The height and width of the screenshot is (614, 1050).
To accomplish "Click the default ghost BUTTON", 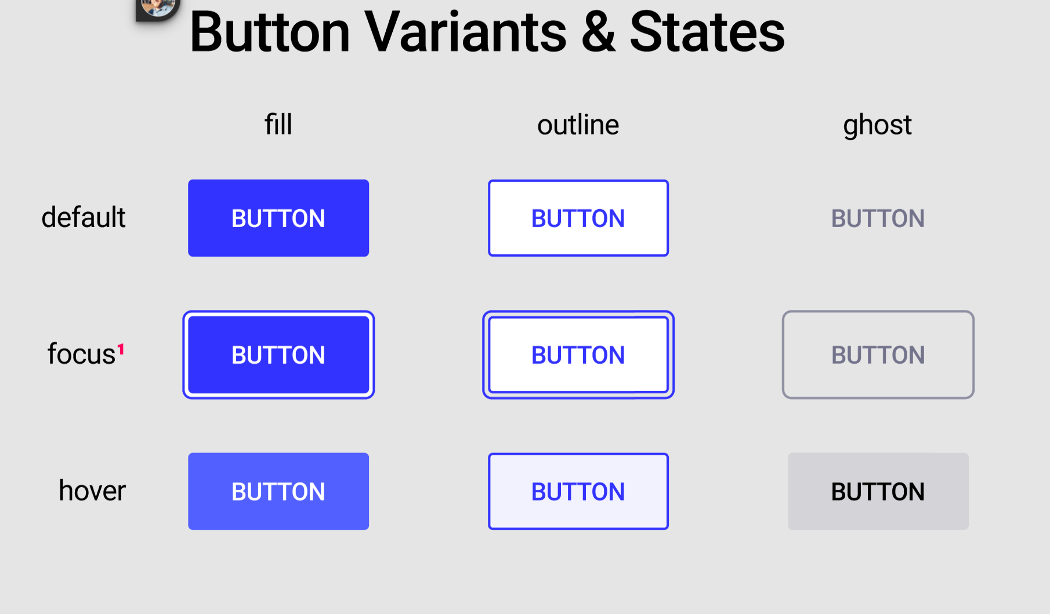I will (878, 218).
